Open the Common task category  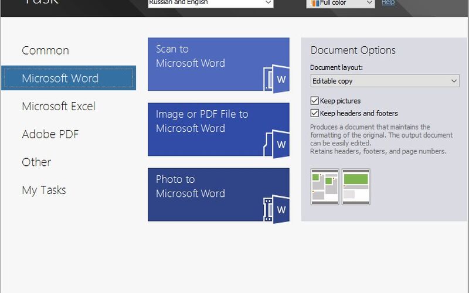pyautogui.click(x=46, y=50)
